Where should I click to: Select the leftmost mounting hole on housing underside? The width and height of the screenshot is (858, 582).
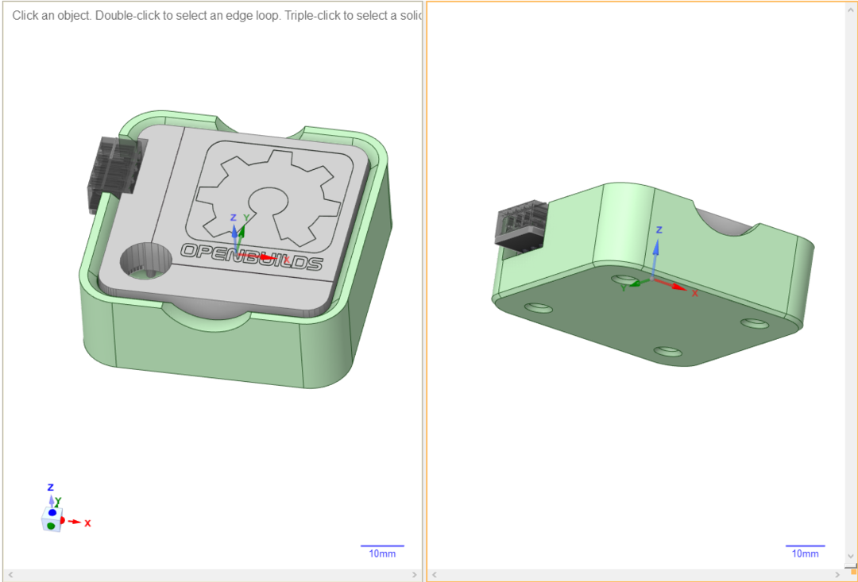click(x=538, y=307)
